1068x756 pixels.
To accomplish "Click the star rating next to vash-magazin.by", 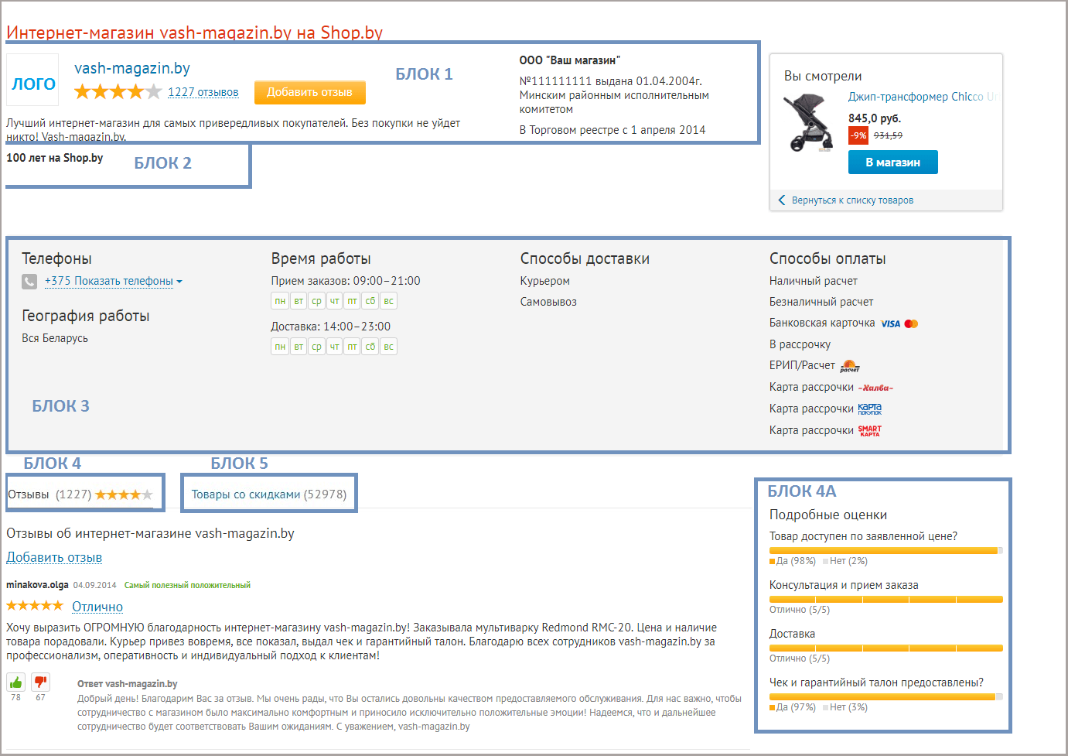I will tap(118, 92).
